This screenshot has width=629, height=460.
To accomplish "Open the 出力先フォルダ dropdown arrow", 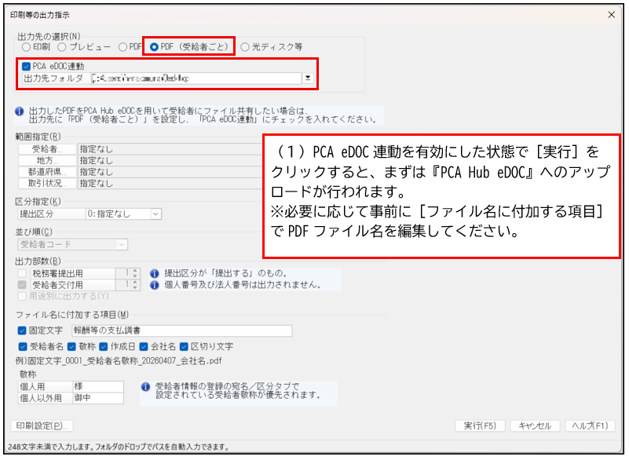I will coord(308,78).
